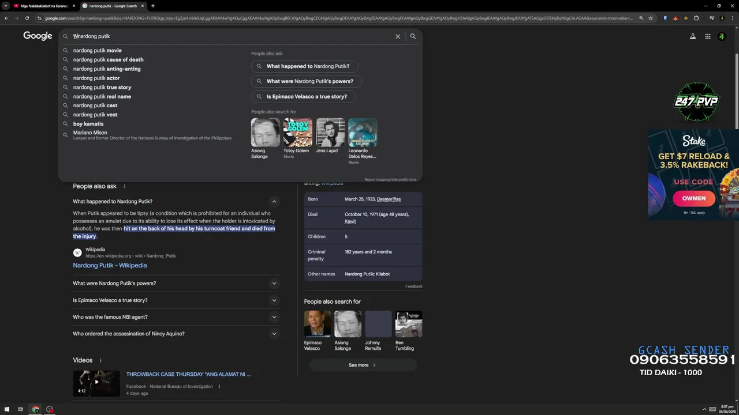Click 'What were Nardong Putik's powers?' chip
The image size is (739, 415).
307,81
